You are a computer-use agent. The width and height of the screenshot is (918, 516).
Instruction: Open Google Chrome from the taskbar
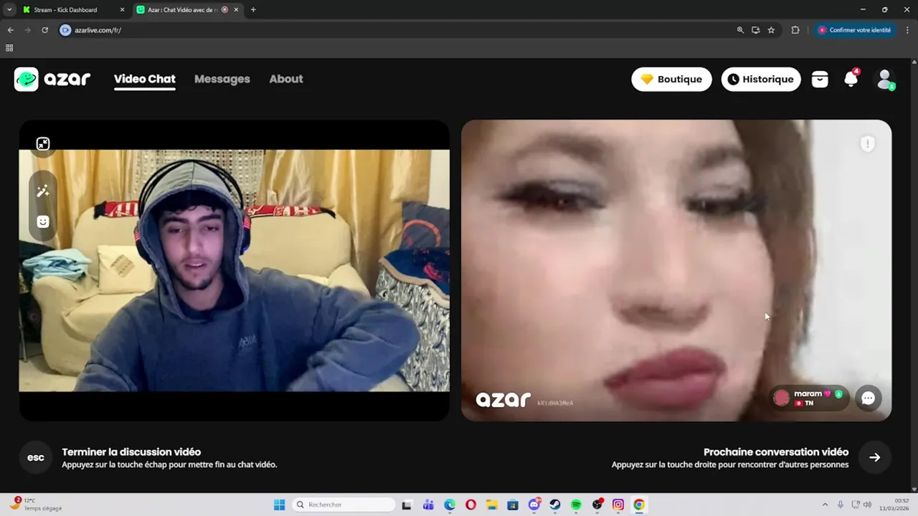click(639, 505)
